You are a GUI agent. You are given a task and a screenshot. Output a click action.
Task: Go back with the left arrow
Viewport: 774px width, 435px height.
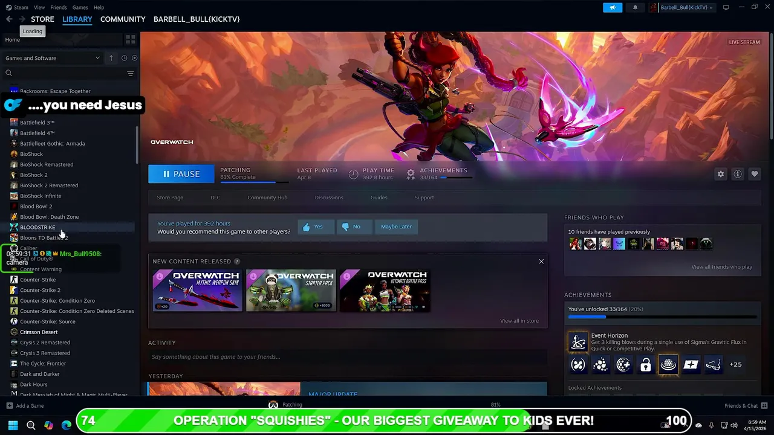9,19
